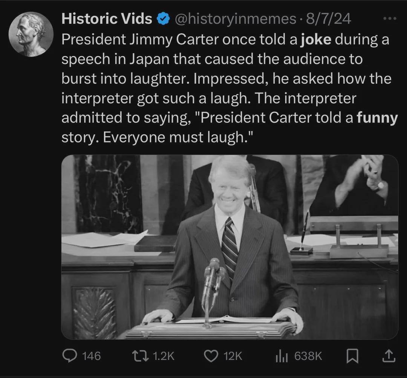This screenshot has width=407, height=378.
Task: Click the Historic Vids display name
Action: tap(107, 19)
